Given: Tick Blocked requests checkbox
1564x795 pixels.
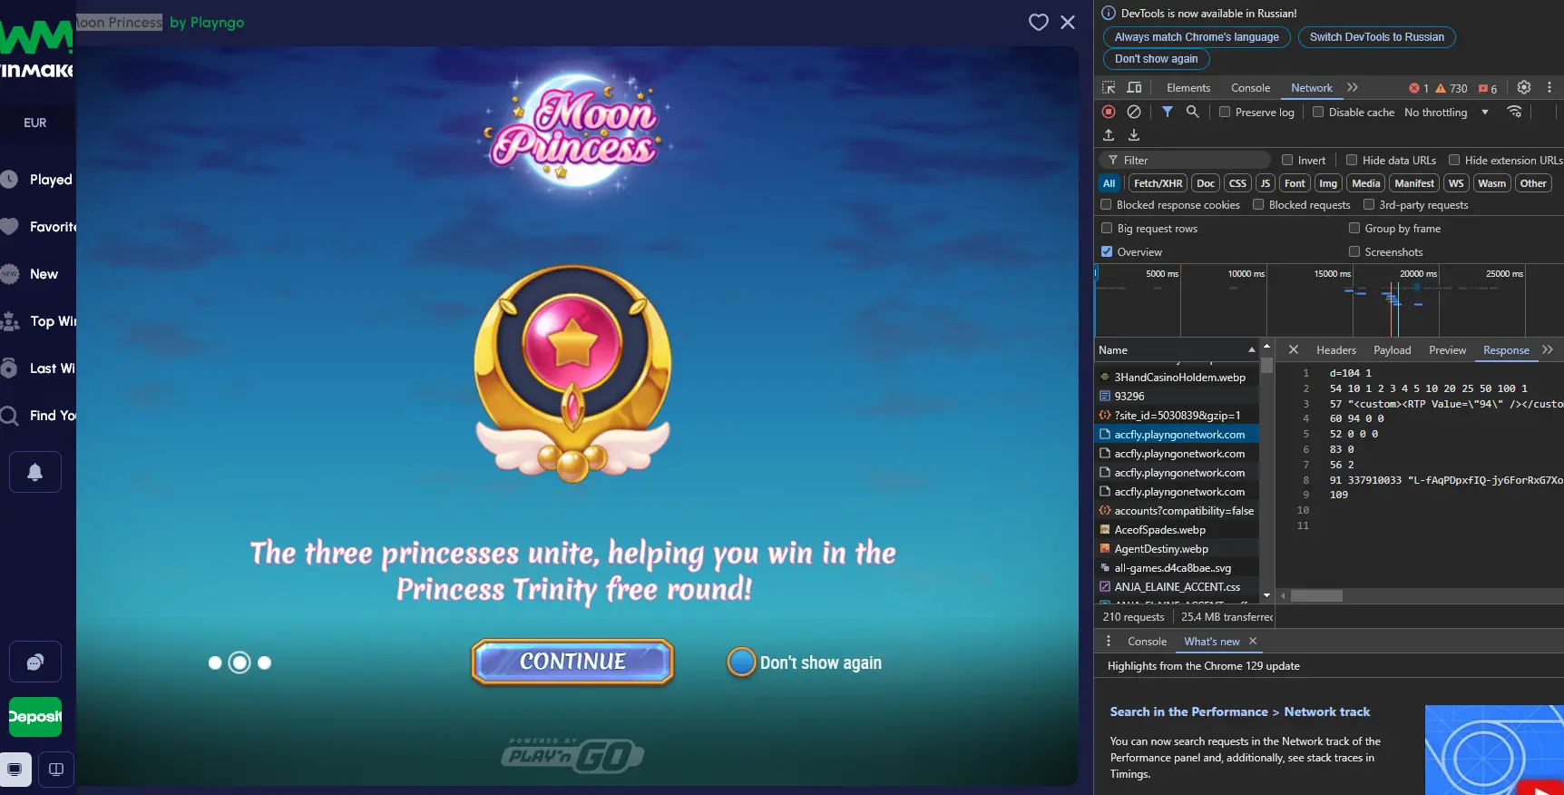Looking at the screenshot, I should 1258,204.
